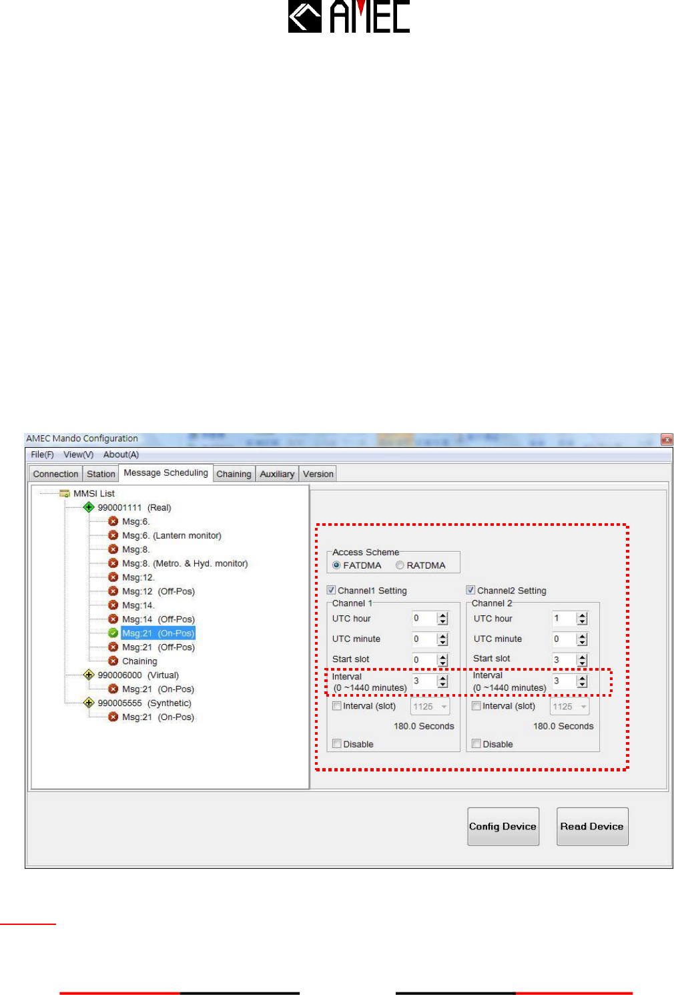Switch to the Station tab
The image size is (674, 995).
tap(101, 474)
